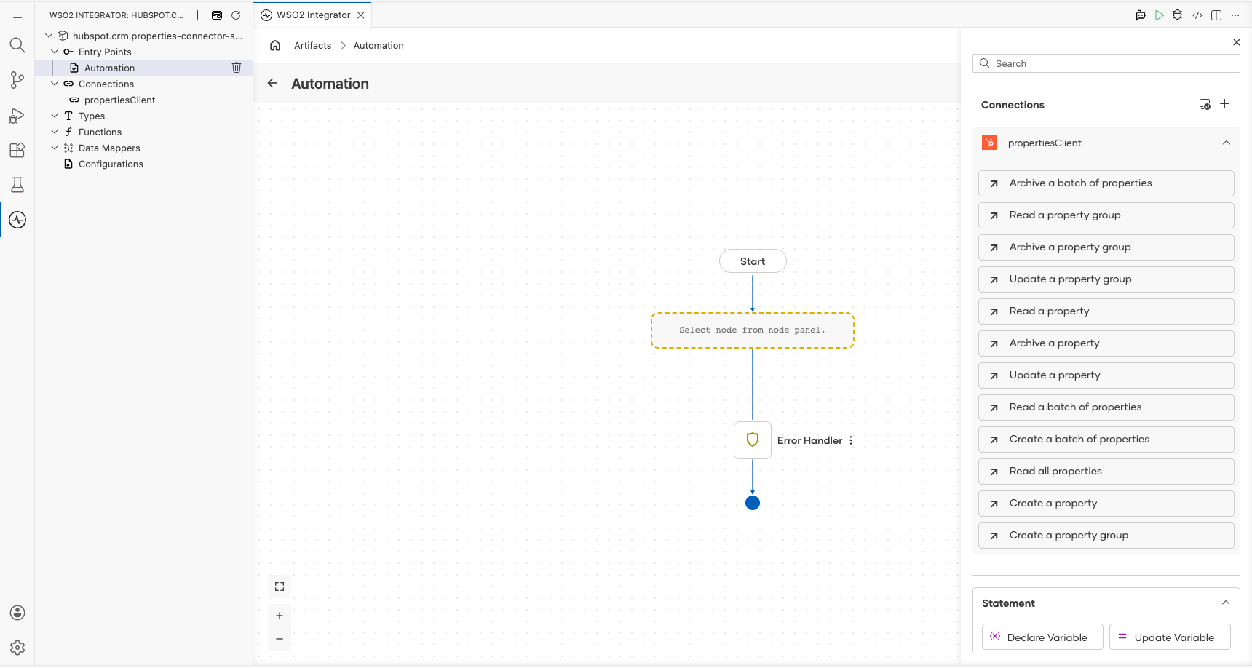1252x668 pixels.
Task: Expand the Data Mappers tree node
Action: point(55,148)
